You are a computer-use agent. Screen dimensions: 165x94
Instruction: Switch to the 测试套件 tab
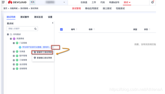click(25, 17)
